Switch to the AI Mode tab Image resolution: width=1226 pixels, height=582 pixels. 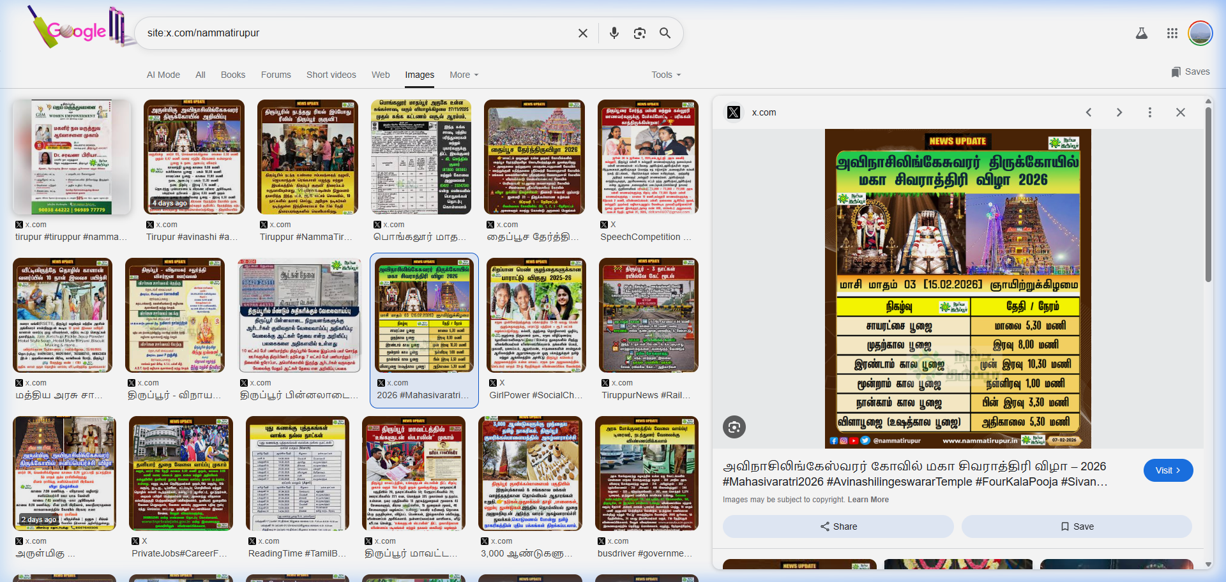point(163,75)
